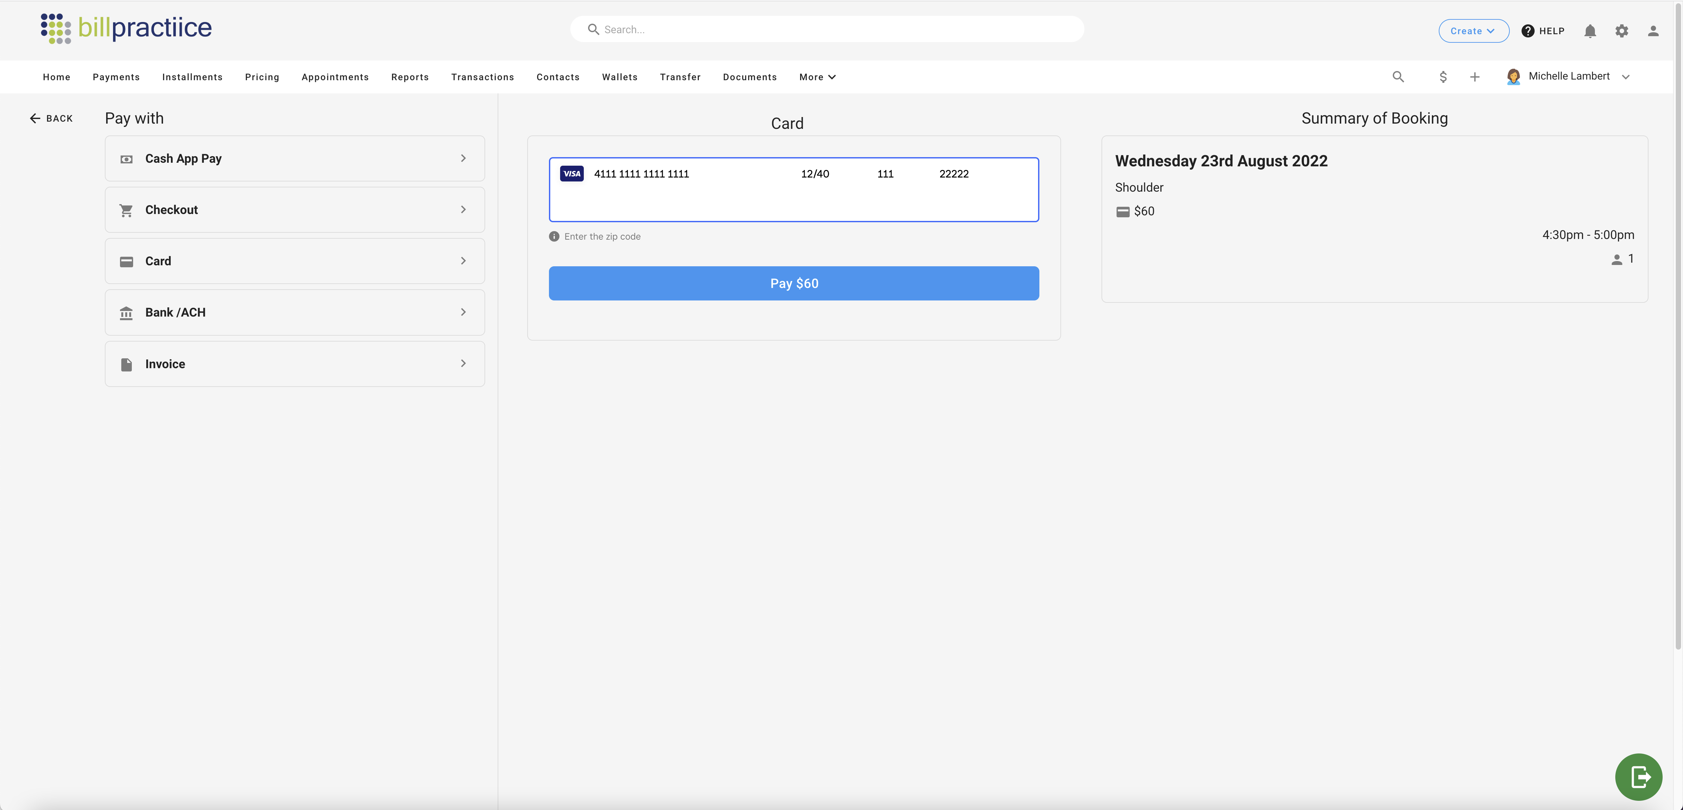Click the billpractiice logo
Viewport: 1683px width, 810px height.
point(126,28)
